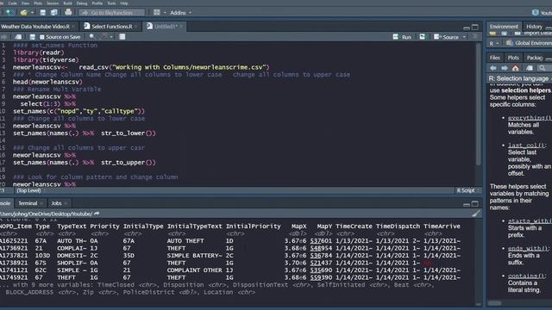Screen dimensions: 552x310
Task: Source the script with the Source button
Action: tap(447, 37)
